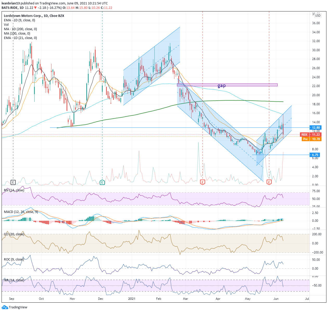Click the Jul label on time axis

(307, 299)
